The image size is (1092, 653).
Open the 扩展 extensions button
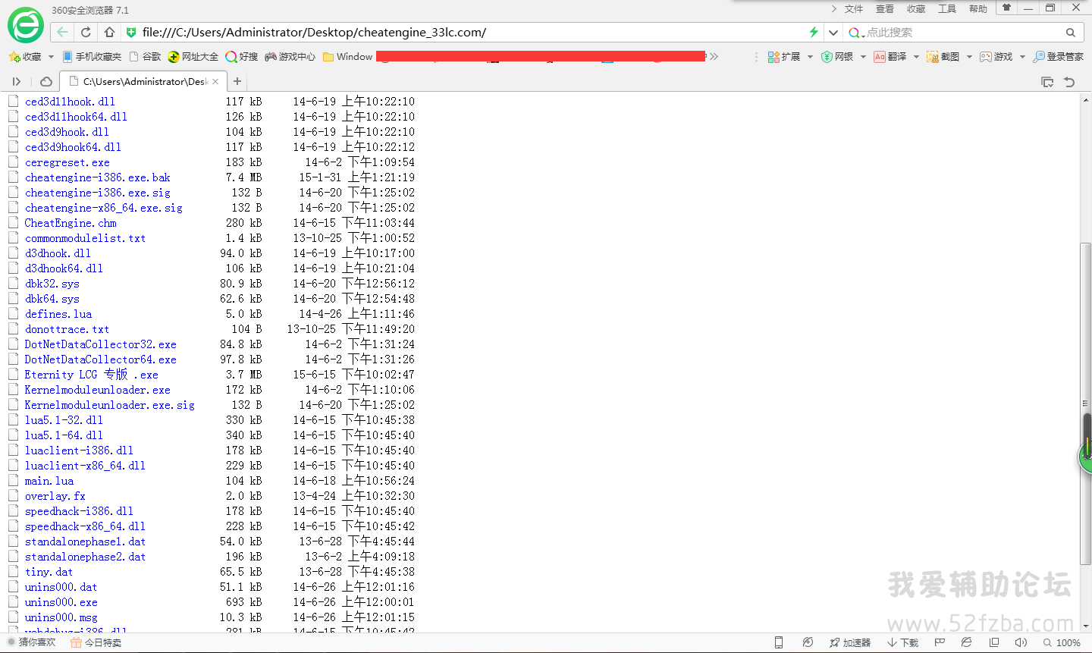tap(784, 57)
